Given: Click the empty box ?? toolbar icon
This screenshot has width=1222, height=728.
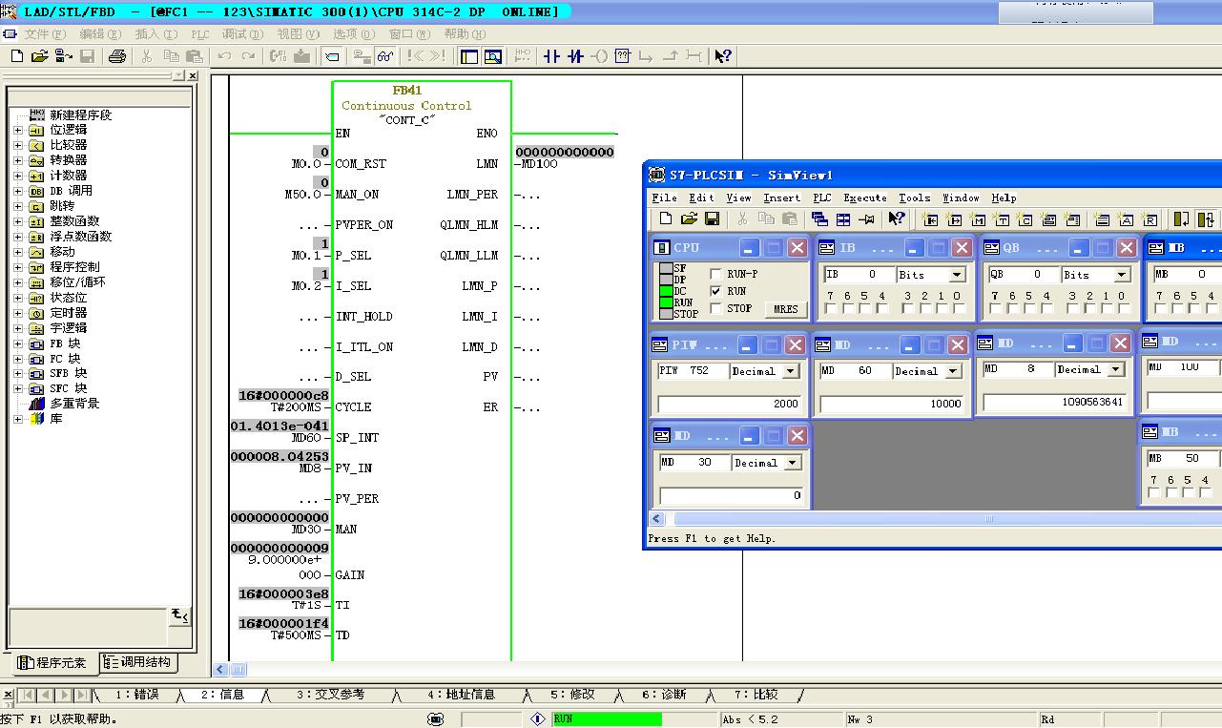Looking at the screenshot, I should tap(623, 56).
